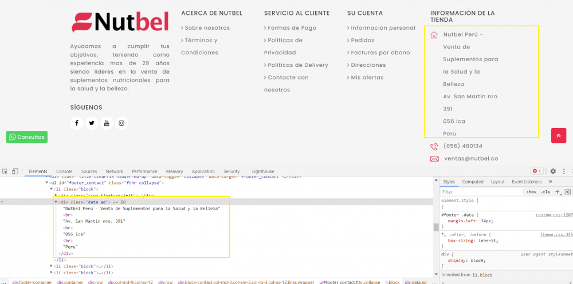Click the phone icon next to (056) 480134

[434, 146]
